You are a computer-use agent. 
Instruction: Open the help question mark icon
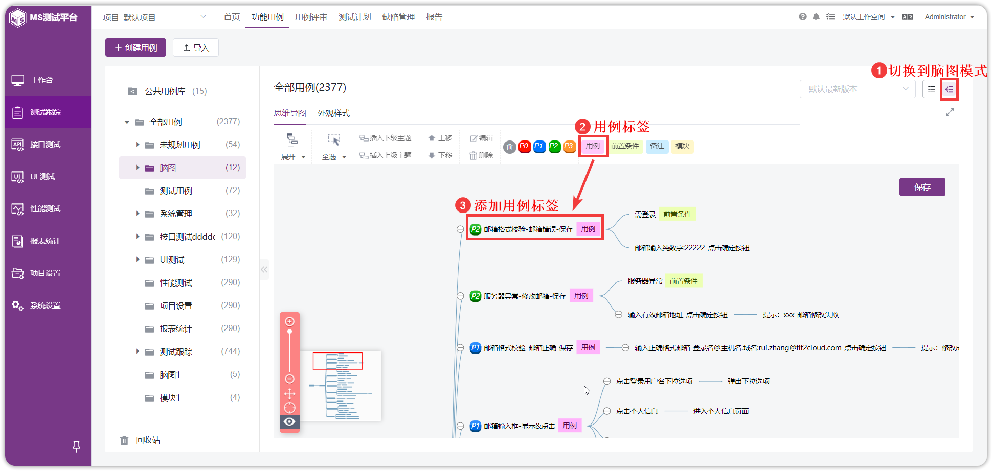click(x=803, y=17)
